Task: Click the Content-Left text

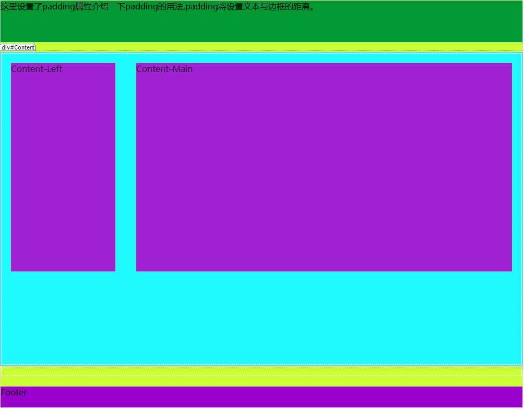Action: pyautogui.click(x=37, y=69)
